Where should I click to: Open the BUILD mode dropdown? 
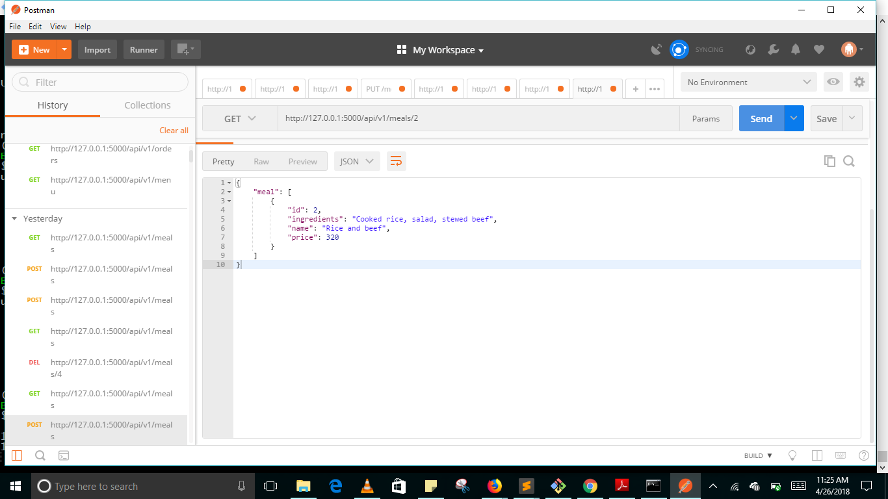tap(758, 455)
